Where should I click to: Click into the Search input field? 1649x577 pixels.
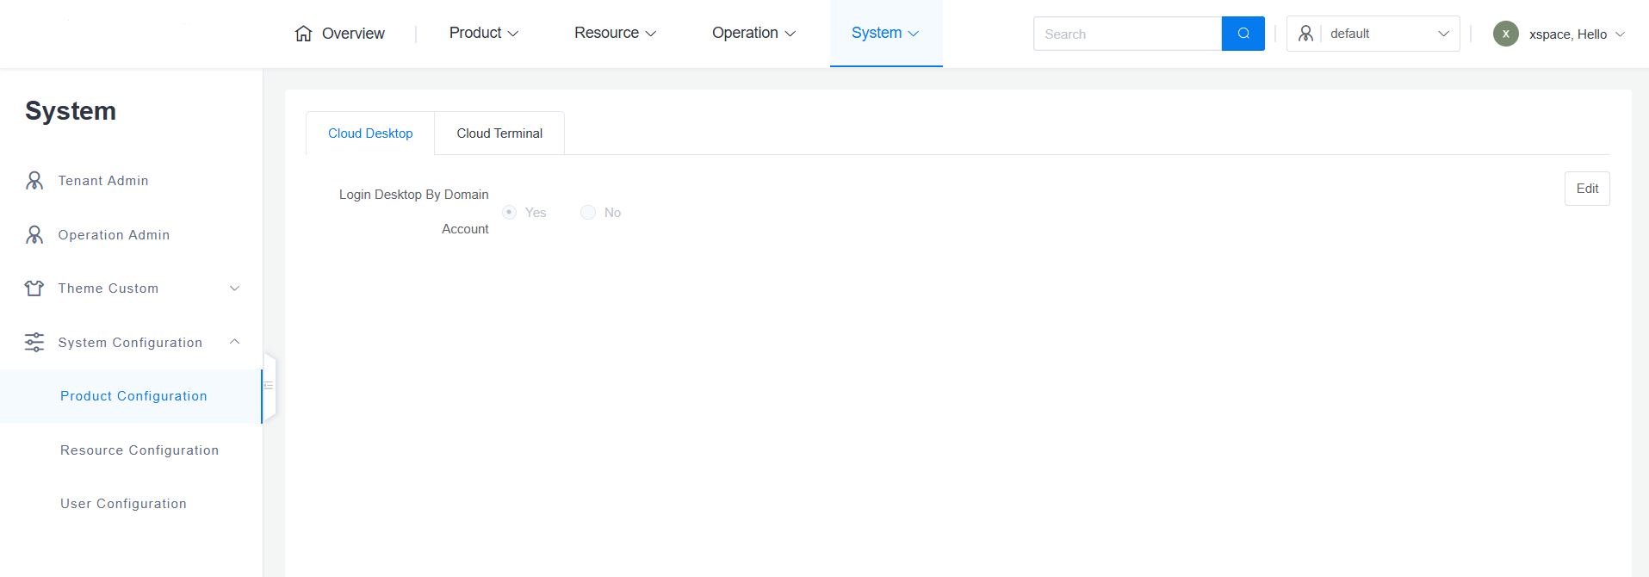1126,34
